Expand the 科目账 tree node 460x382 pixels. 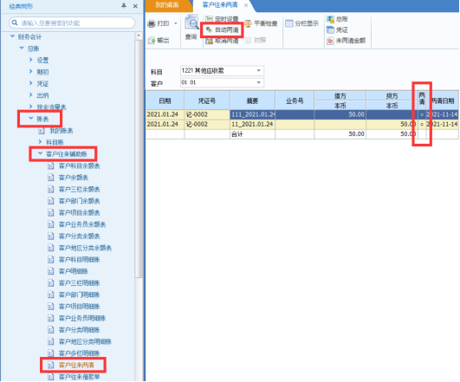tap(40, 142)
